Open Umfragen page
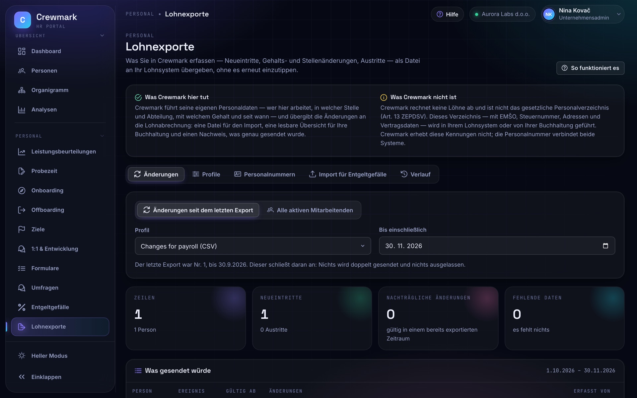Screen dimensions: 637x398 click(x=60, y=288)
